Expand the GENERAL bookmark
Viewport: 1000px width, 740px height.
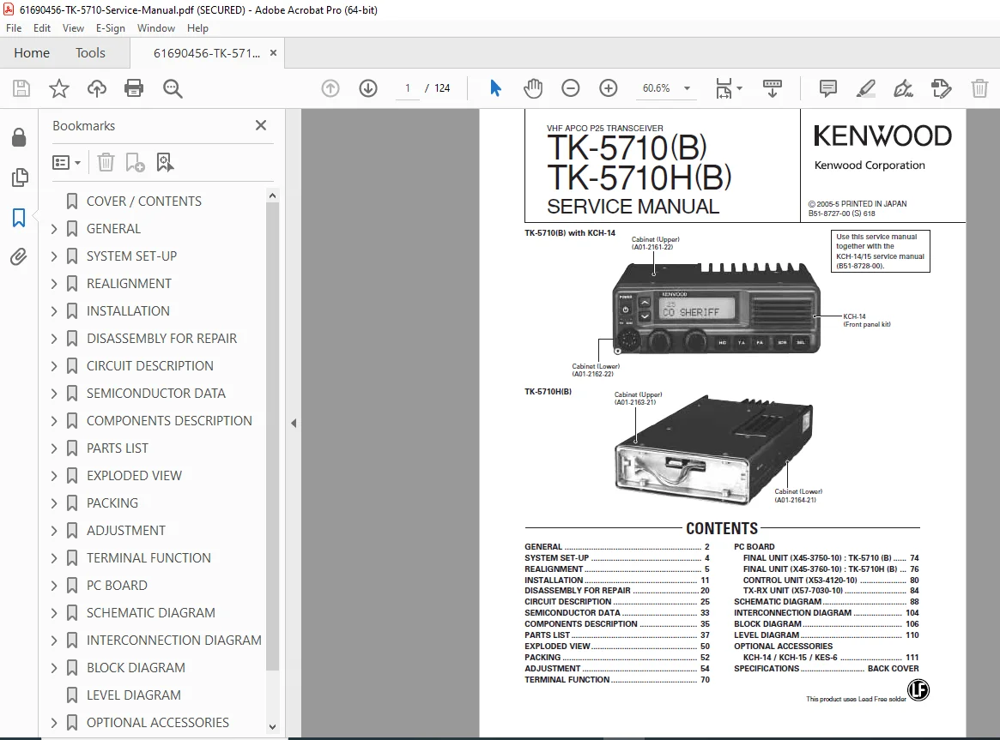[54, 229]
